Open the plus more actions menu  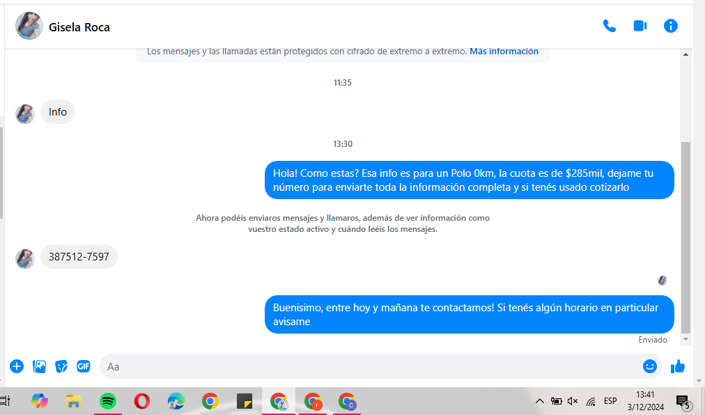17,366
